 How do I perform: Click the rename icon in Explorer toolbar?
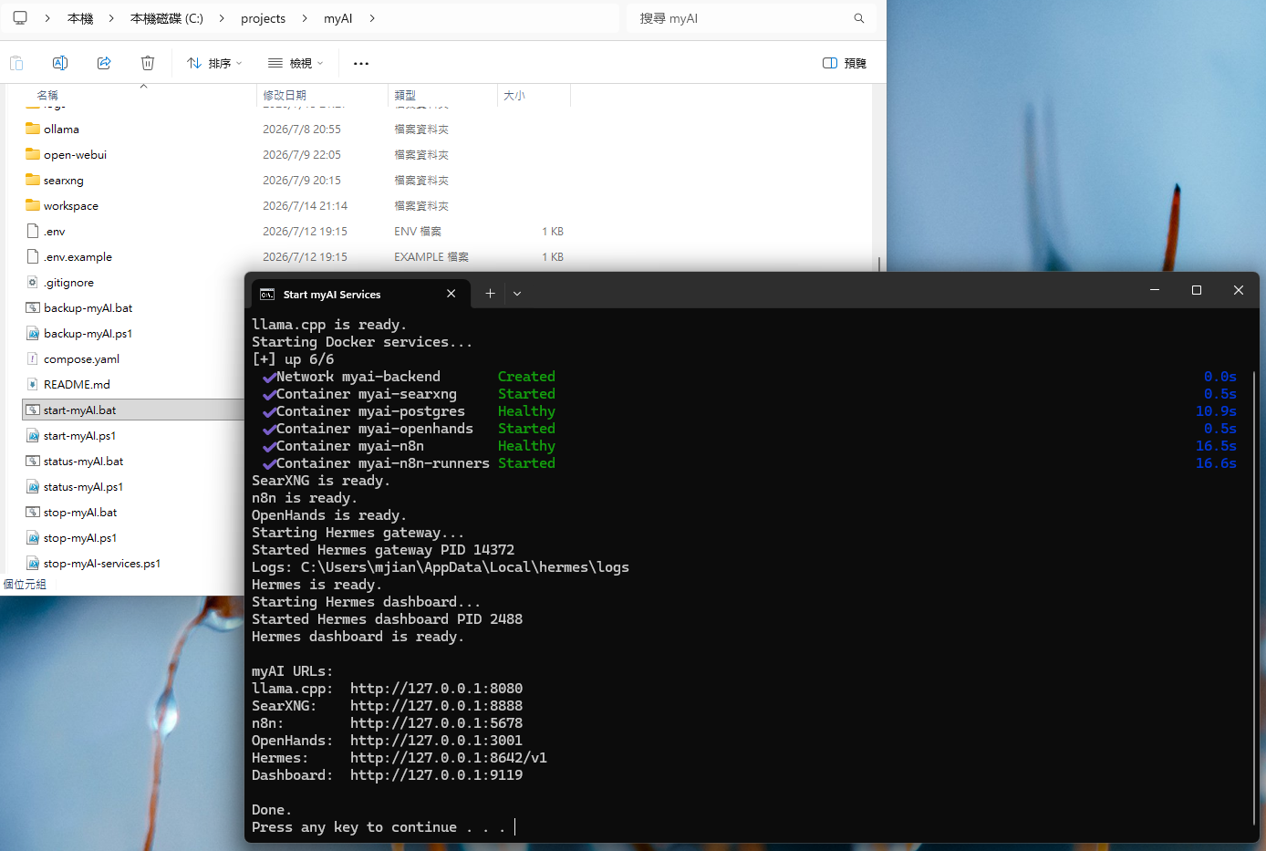(x=60, y=63)
